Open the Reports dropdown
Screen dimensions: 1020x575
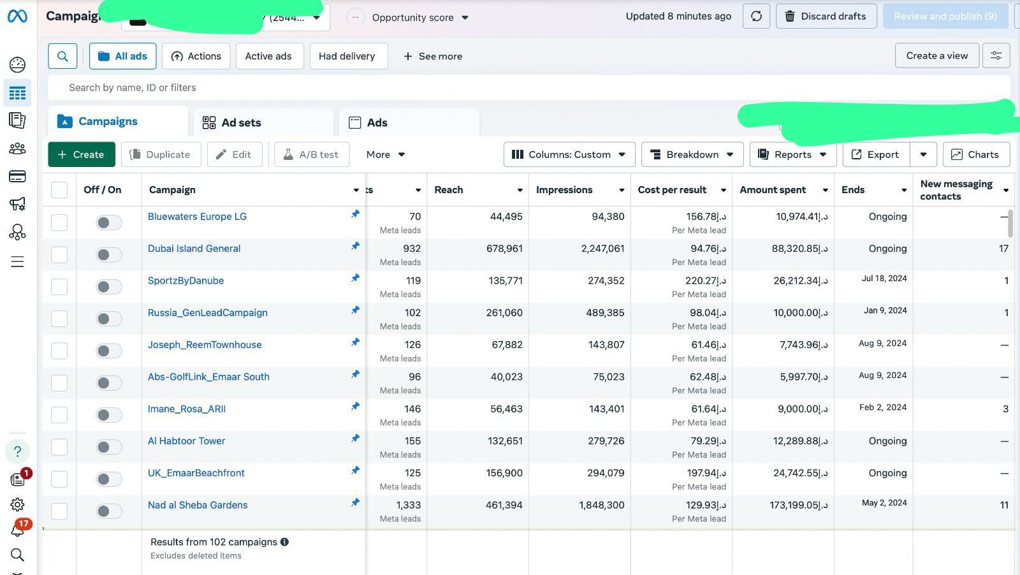(x=792, y=154)
